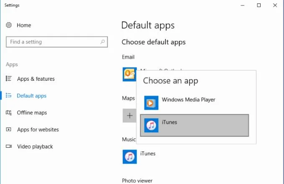Viewport: 284px width, 184px height.
Task: Click iTunes icon in Choose an app
Action: (151, 125)
